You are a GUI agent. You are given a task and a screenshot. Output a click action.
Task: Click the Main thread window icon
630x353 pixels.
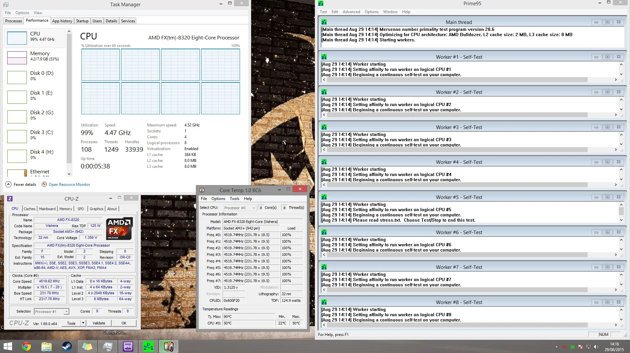pyautogui.click(x=324, y=22)
